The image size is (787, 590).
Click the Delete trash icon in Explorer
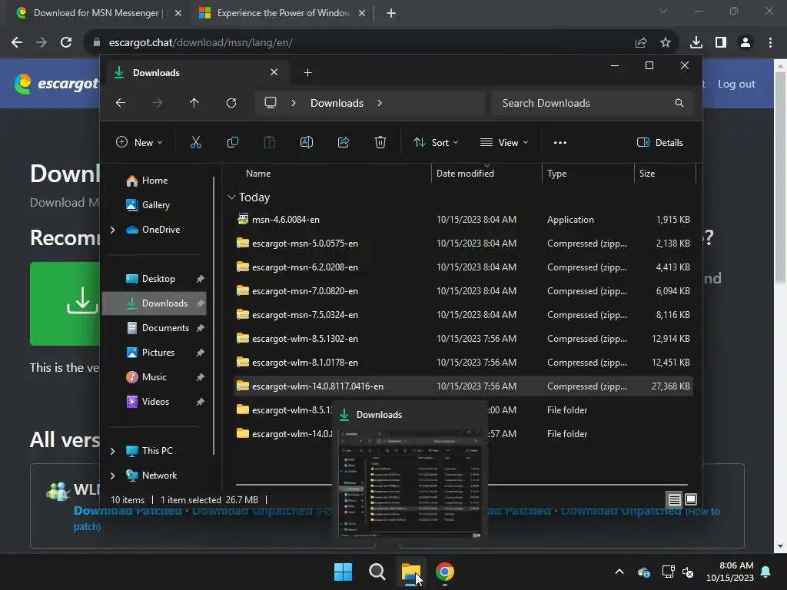click(x=380, y=142)
